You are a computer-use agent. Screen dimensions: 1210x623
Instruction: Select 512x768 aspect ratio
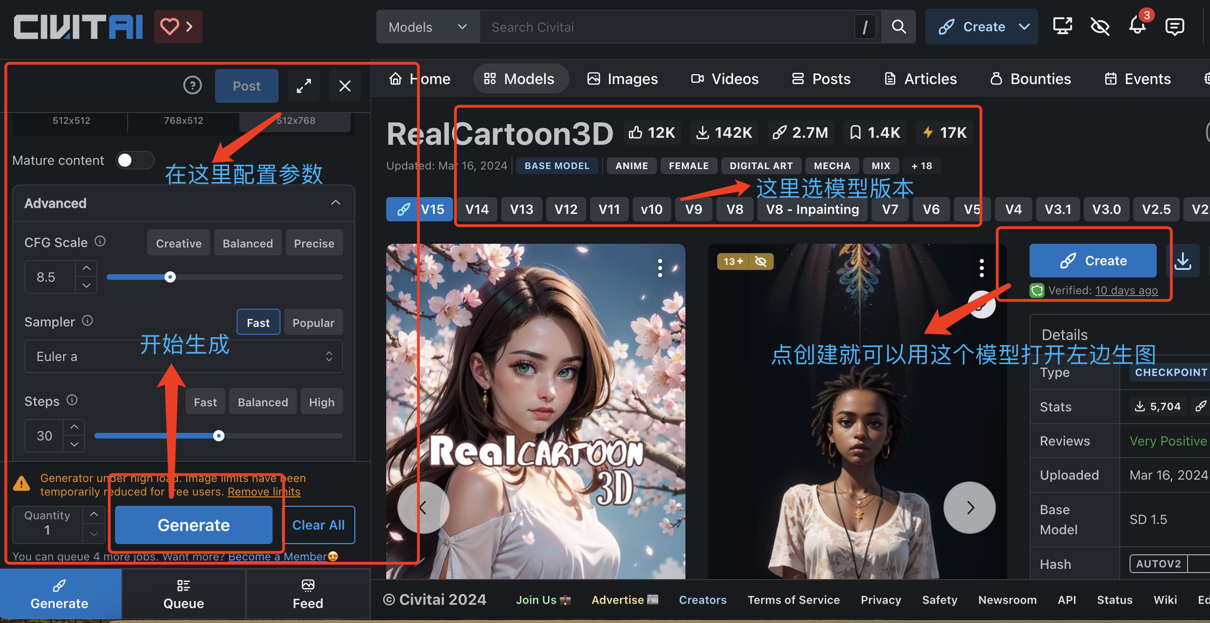click(295, 120)
